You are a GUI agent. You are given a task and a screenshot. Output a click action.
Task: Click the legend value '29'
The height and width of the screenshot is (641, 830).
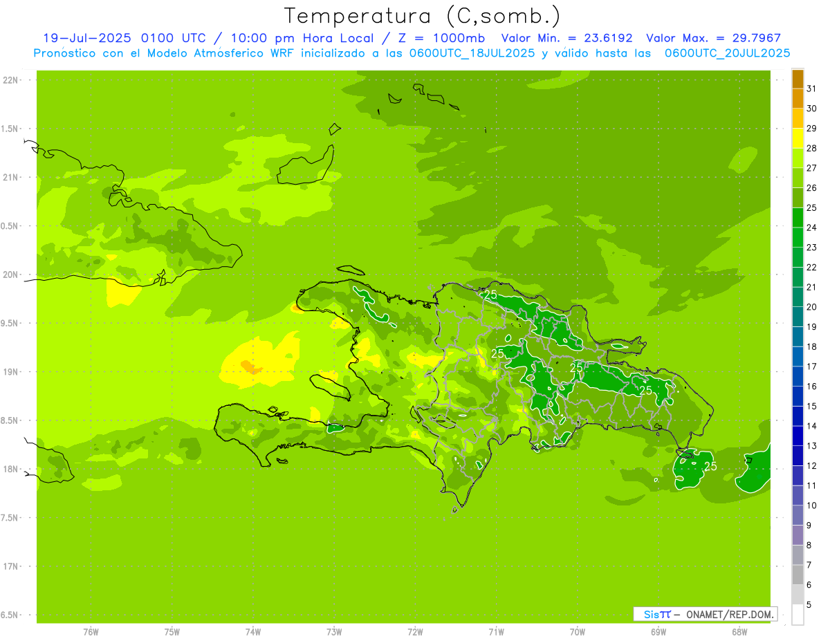pos(812,128)
